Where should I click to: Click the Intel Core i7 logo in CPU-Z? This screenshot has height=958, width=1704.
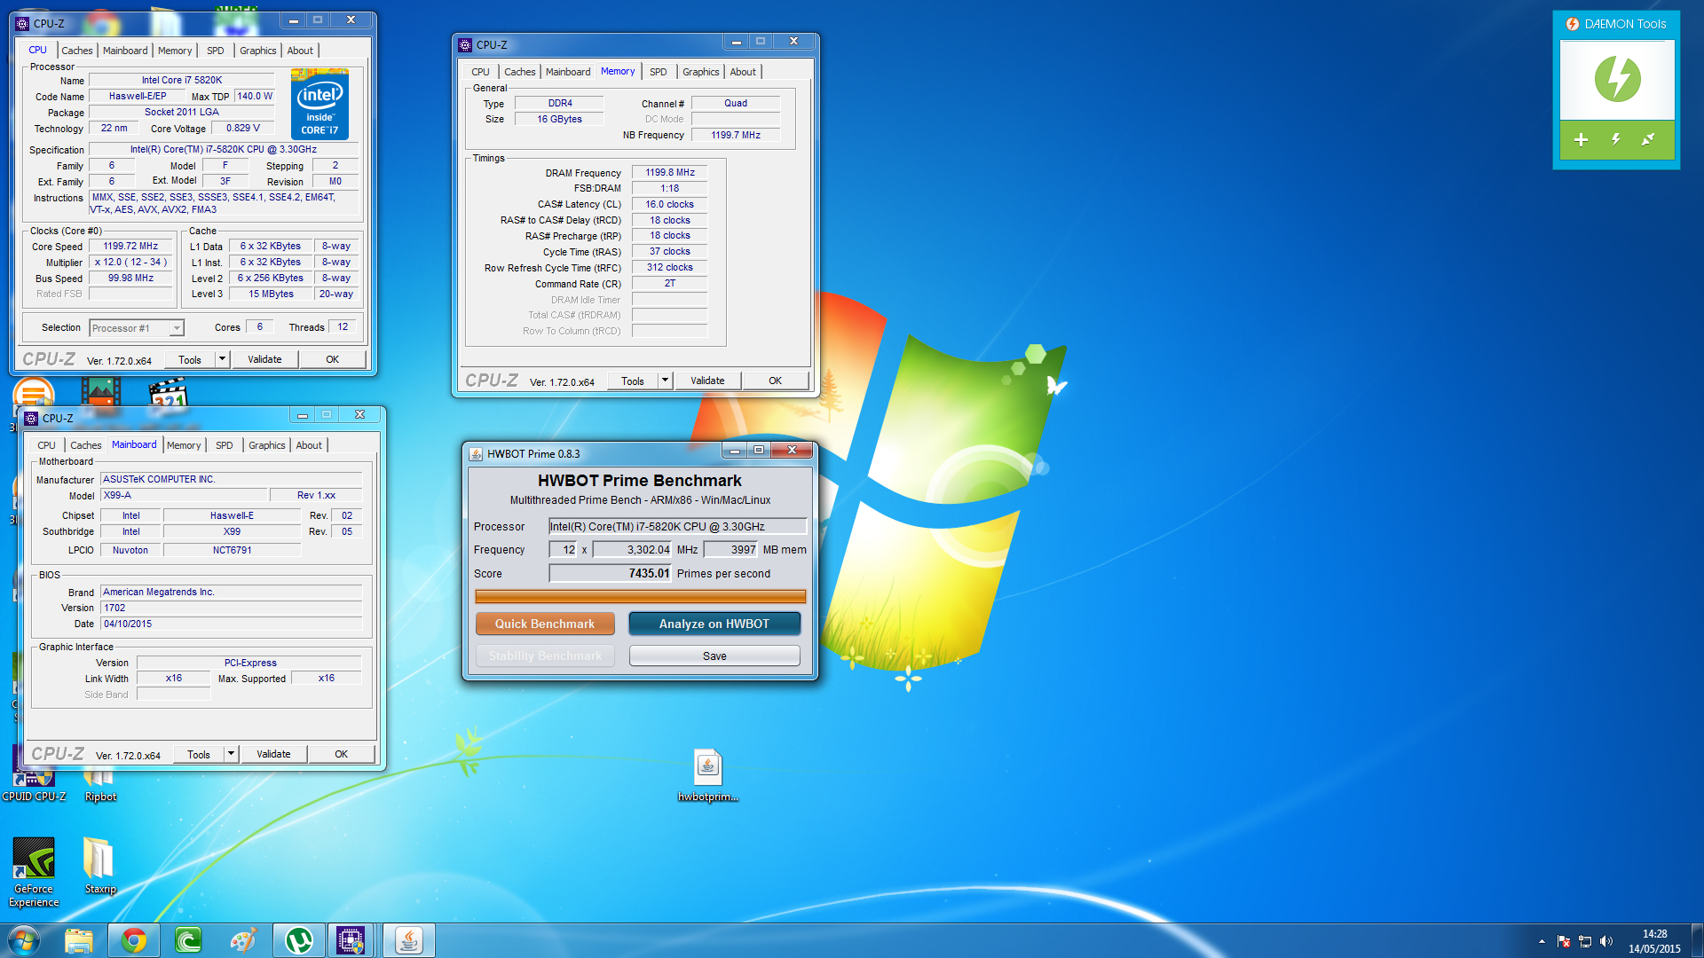point(319,104)
